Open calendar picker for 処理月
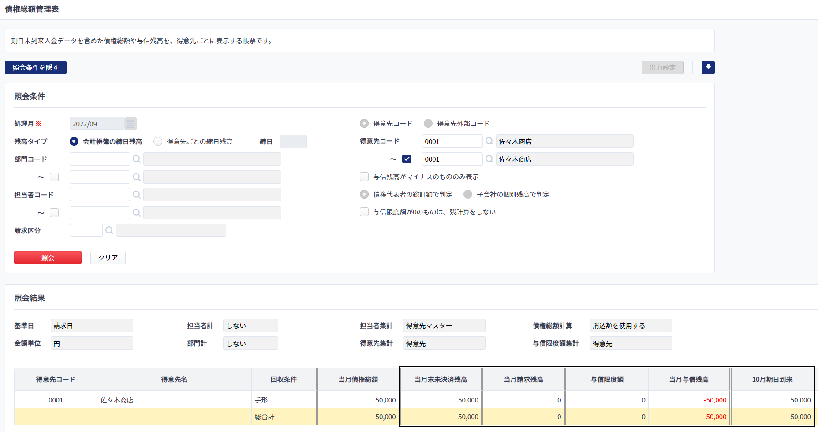The image size is (818, 432). 131,124
